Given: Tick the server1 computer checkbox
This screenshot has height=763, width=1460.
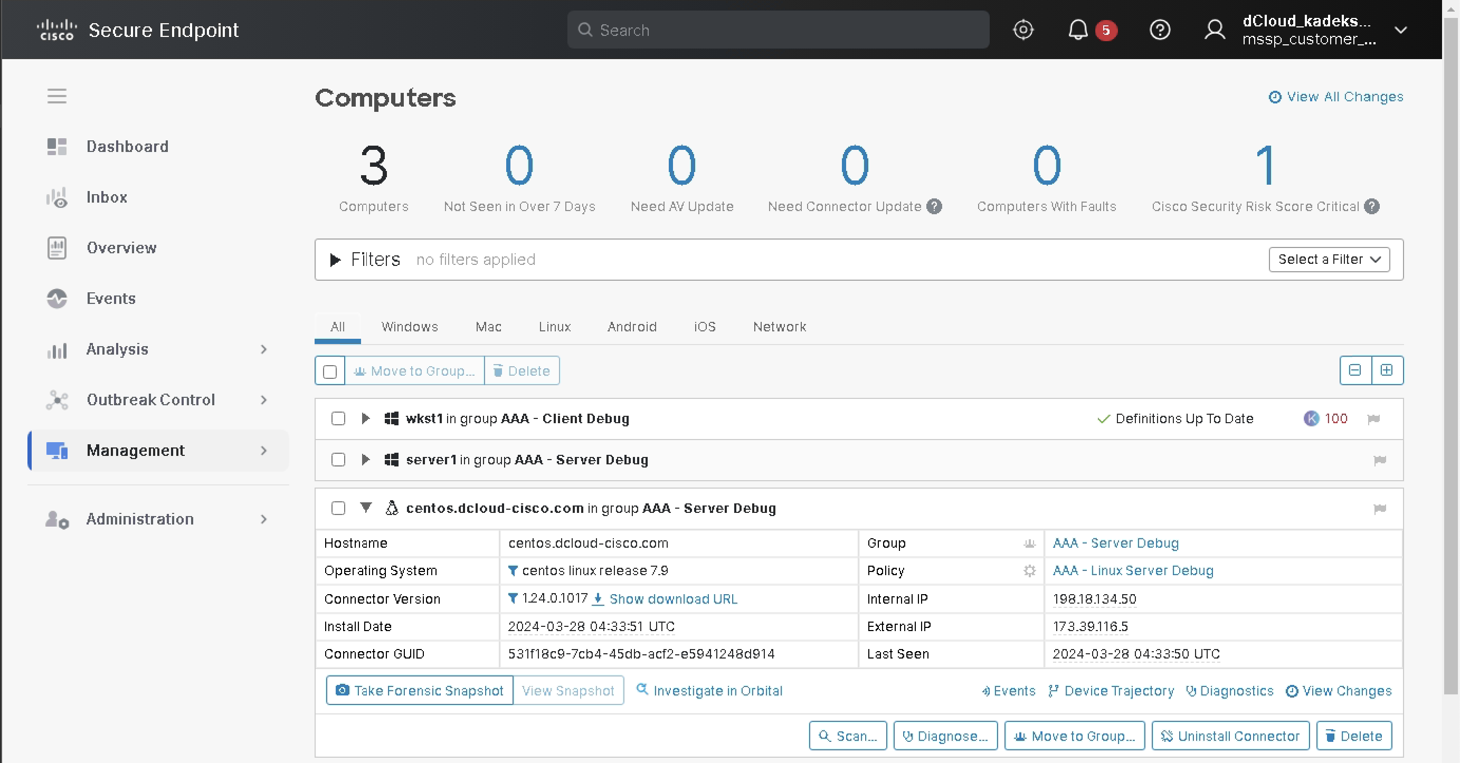Looking at the screenshot, I should [338, 460].
